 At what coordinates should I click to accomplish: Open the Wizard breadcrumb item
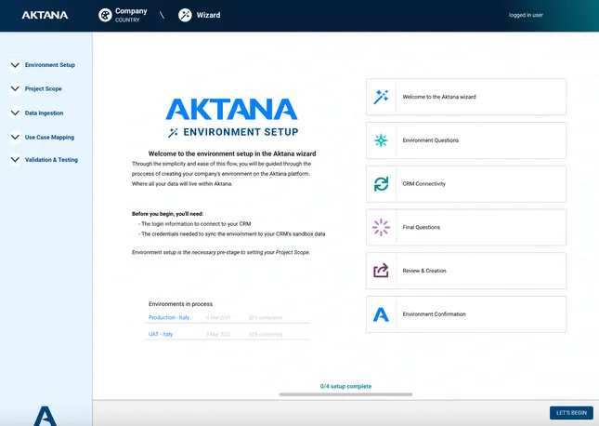point(208,15)
